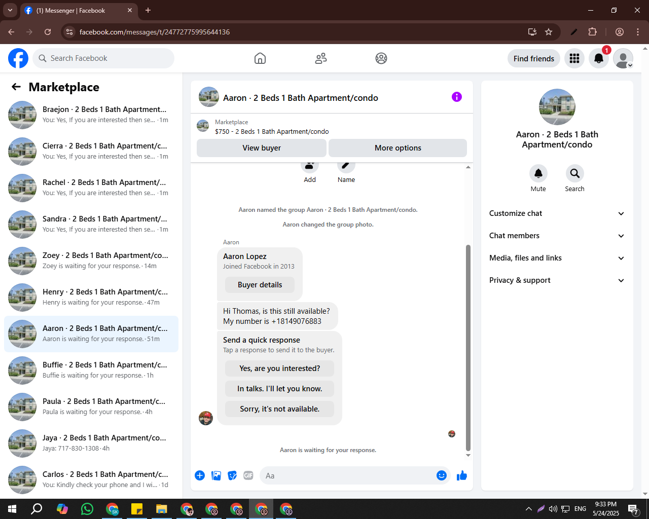Open Carlos conversation in list
The height and width of the screenshot is (519, 649).
coord(91,479)
